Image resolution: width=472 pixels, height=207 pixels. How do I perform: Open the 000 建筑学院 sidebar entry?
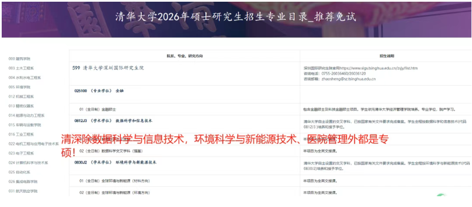coord(19,59)
